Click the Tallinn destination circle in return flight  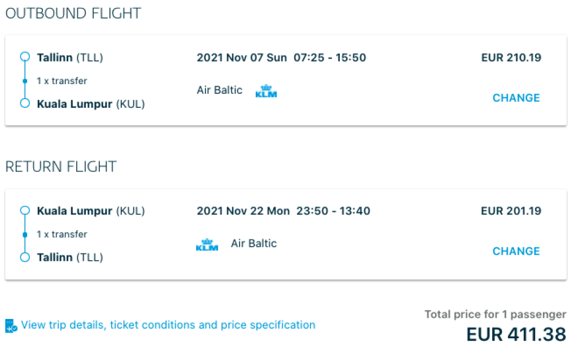[24, 257]
